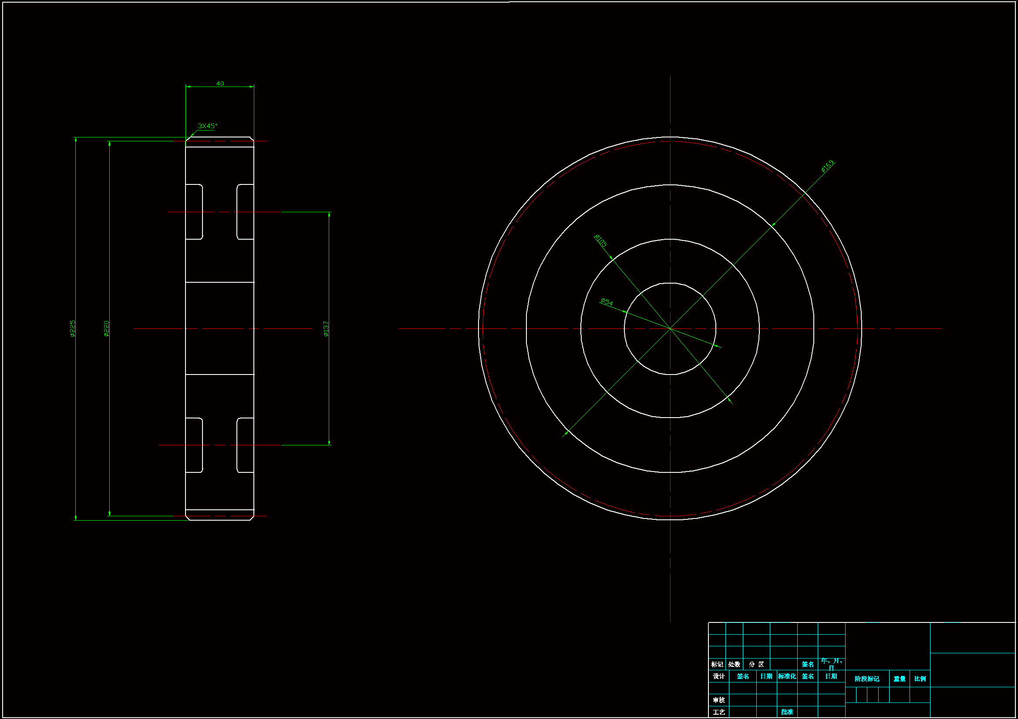1018x719 pixels.
Task: Select the 分区 title block label
Action: [756, 664]
